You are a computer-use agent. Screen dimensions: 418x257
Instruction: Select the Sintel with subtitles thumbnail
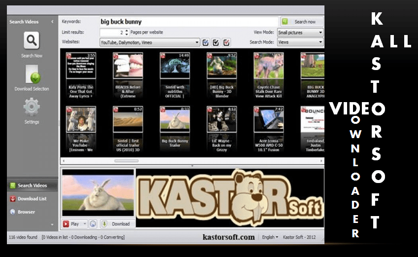[x=175, y=66]
